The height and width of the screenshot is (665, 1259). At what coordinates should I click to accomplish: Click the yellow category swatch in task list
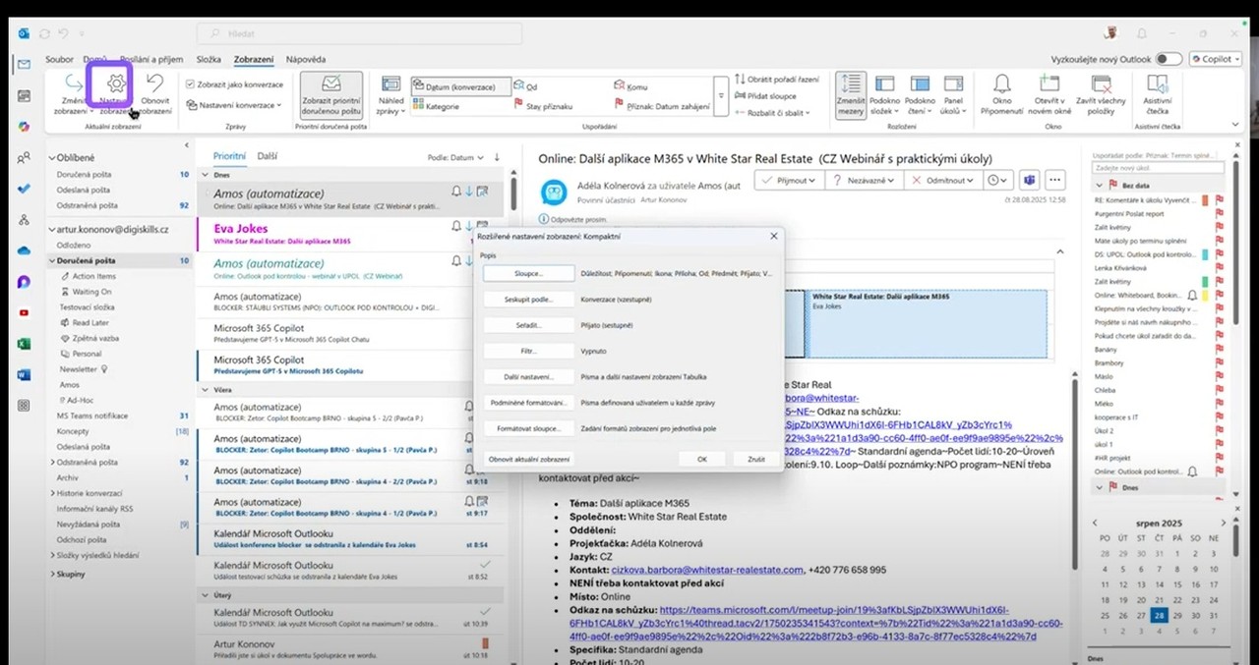coord(1205,295)
